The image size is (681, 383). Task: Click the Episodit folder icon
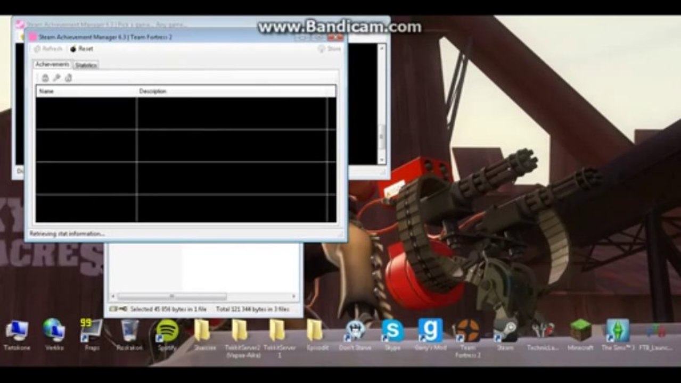(x=316, y=335)
